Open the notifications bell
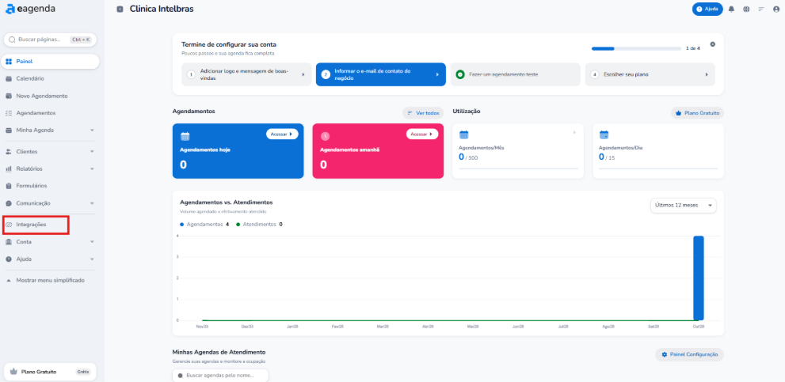785x382 pixels. click(x=731, y=9)
